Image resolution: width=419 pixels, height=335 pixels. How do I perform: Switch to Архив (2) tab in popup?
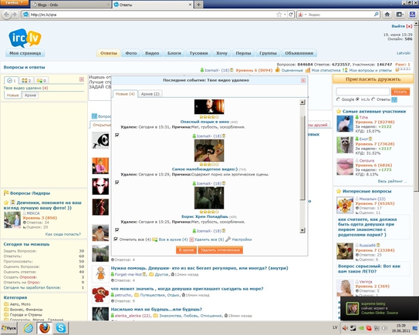(150, 94)
